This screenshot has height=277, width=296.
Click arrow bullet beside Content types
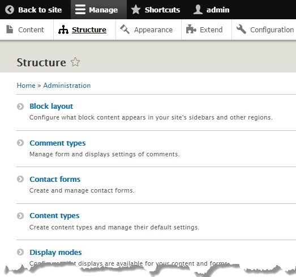20,216
